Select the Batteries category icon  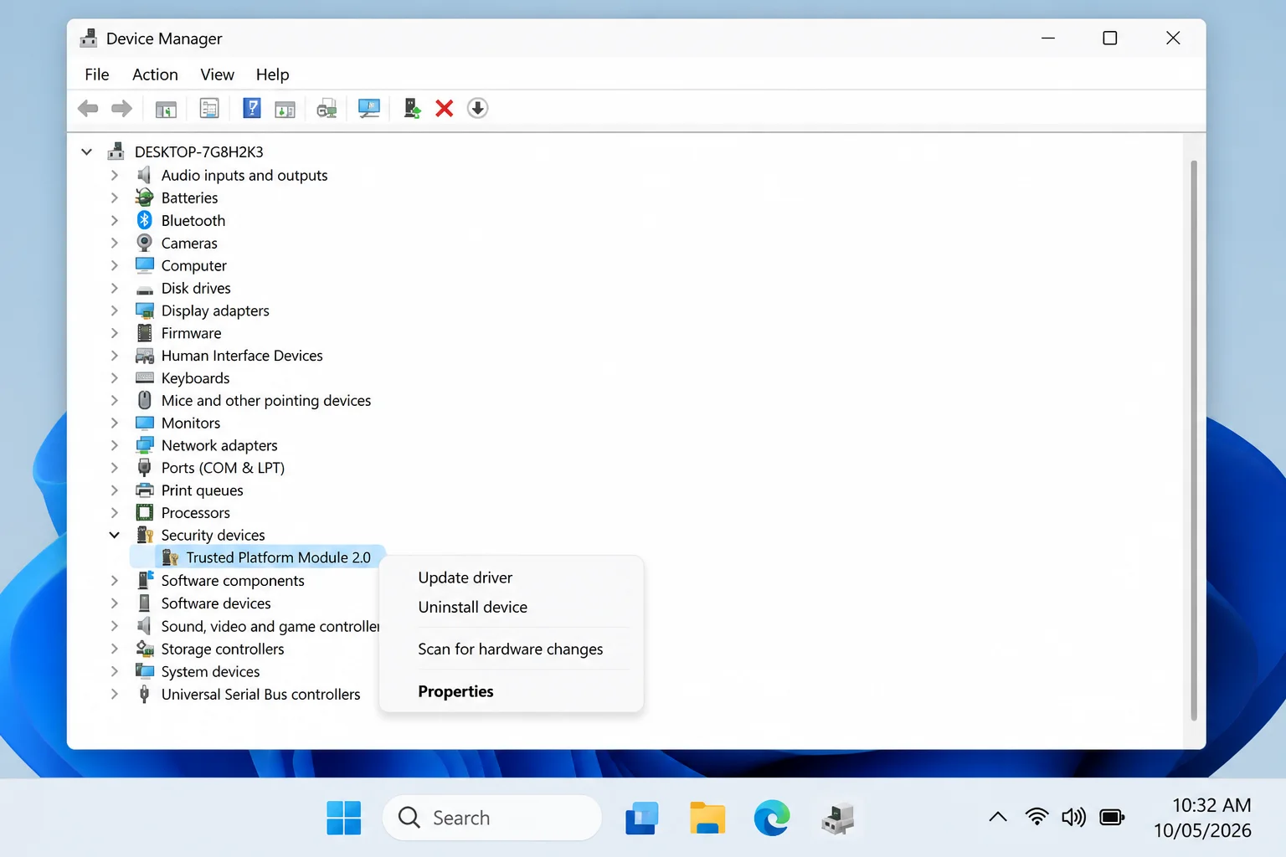pos(144,198)
